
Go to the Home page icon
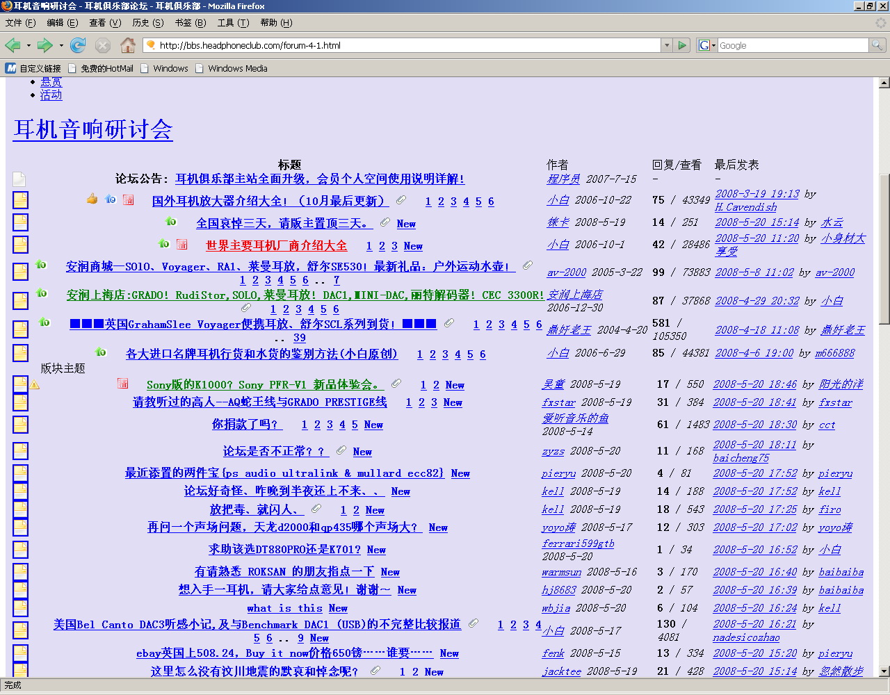point(128,45)
